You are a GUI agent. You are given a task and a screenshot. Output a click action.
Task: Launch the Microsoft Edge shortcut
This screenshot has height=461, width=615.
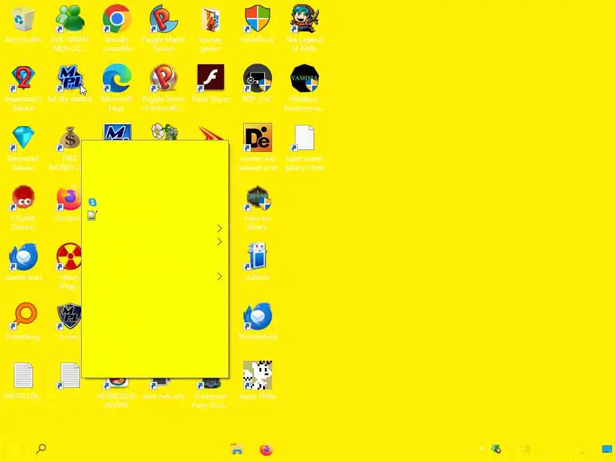point(117,78)
